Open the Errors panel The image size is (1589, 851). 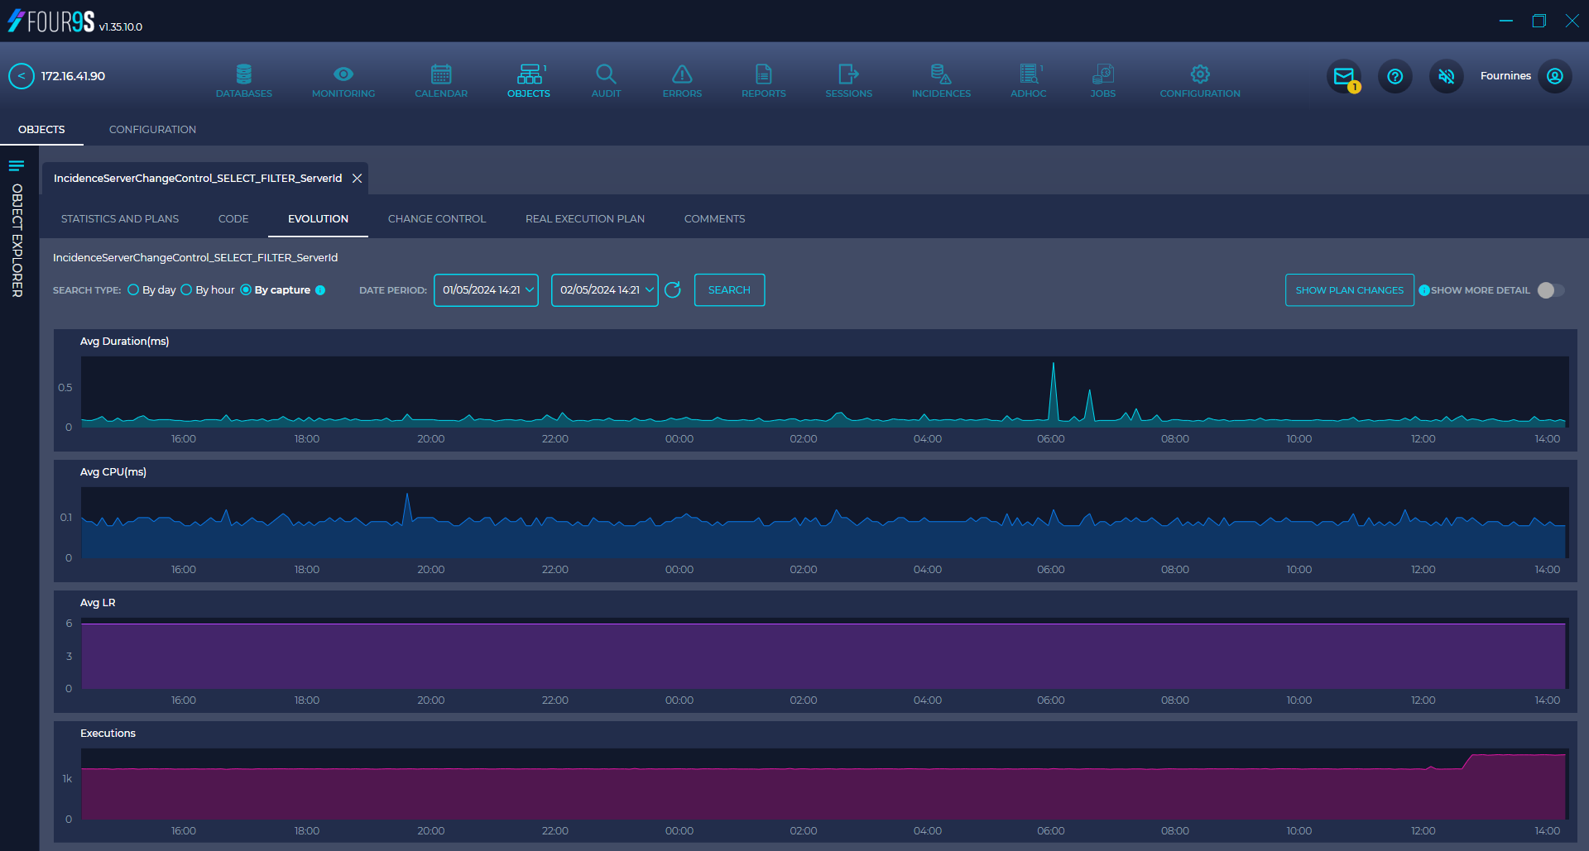[681, 79]
